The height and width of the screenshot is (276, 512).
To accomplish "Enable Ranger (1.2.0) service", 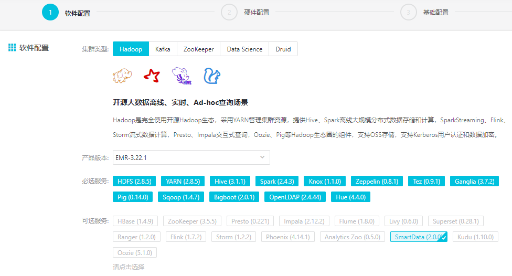I will tap(136, 237).
